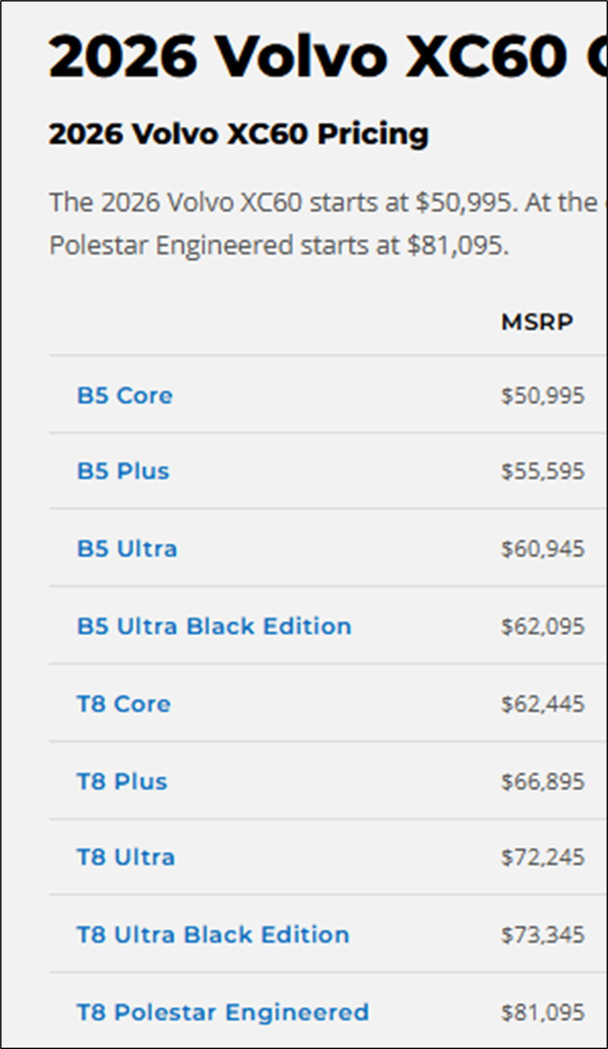Click the MSRP column header

(537, 322)
